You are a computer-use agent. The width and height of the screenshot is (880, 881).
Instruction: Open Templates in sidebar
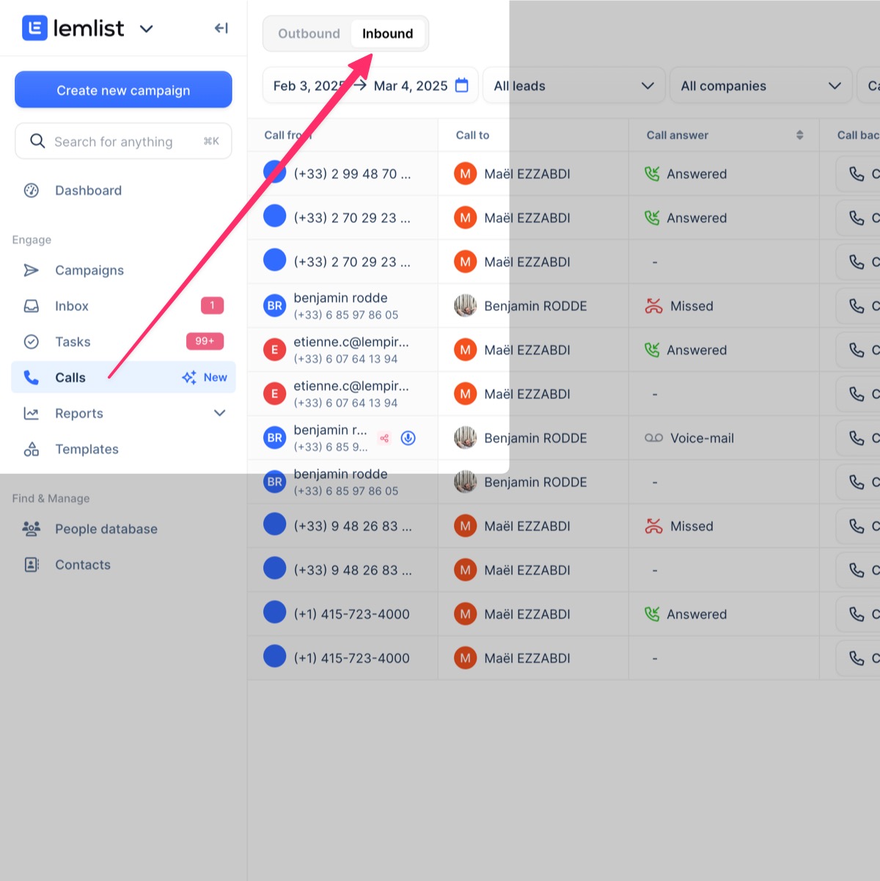[87, 449]
